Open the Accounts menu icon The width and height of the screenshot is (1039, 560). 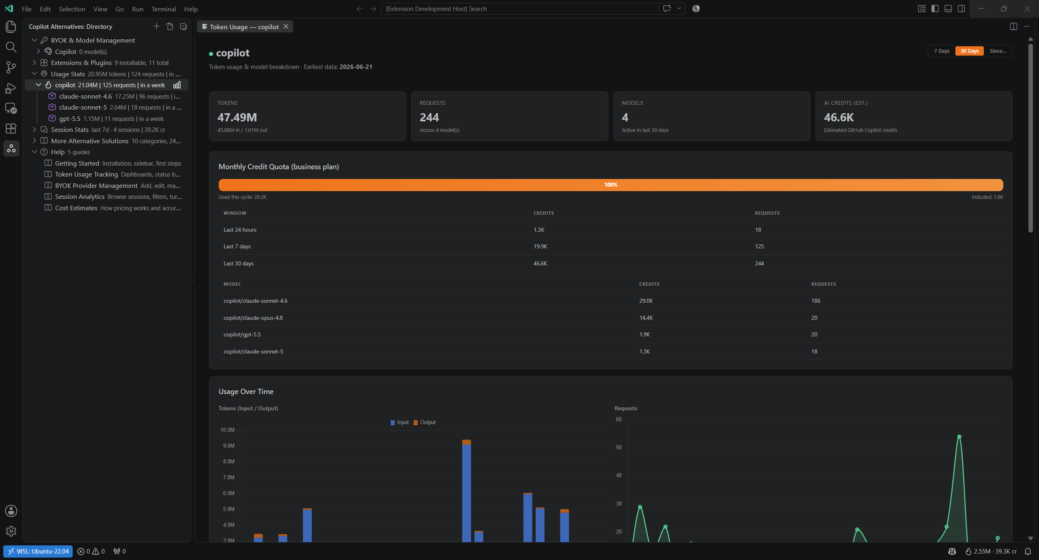click(x=11, y=510)
